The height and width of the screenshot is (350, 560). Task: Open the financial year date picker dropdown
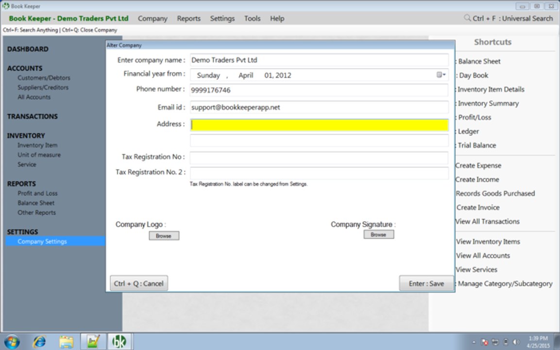(x=441, y=75)
